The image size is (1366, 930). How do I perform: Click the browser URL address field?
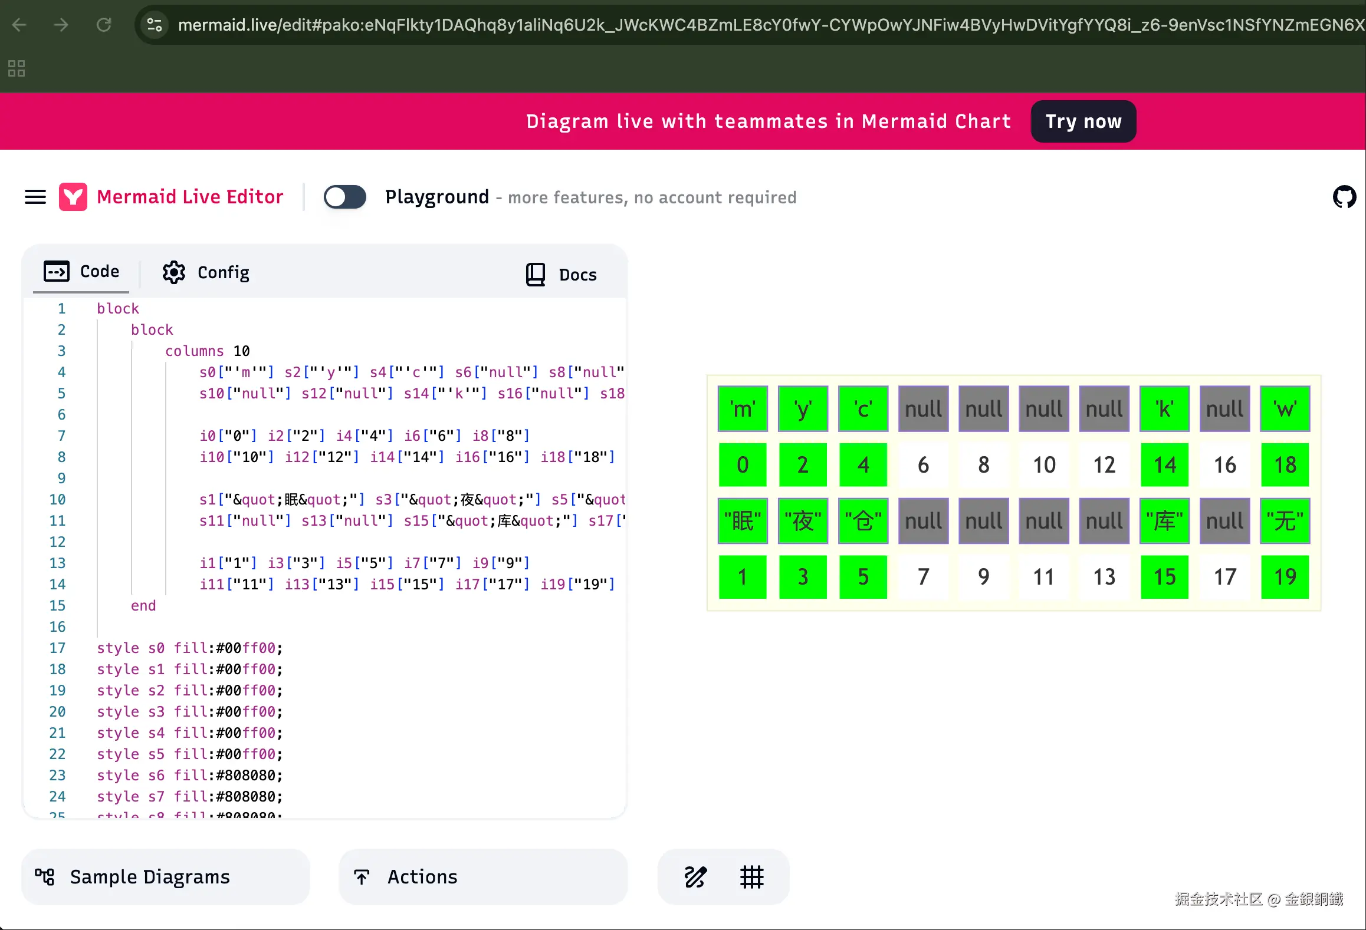click(767, 25)
